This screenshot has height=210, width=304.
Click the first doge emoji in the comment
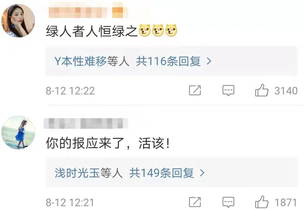click(x=145, y=31)
